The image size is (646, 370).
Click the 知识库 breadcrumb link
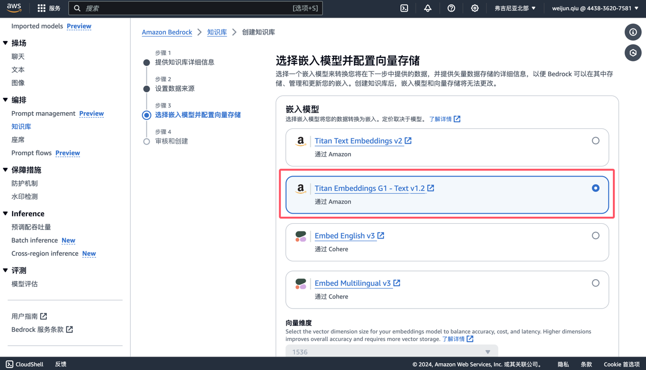217,32
